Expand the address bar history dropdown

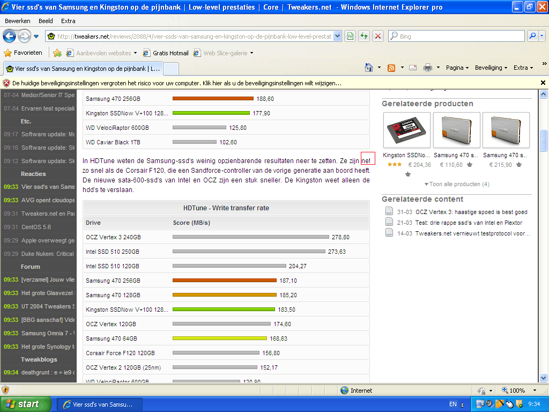coord(337,36)
